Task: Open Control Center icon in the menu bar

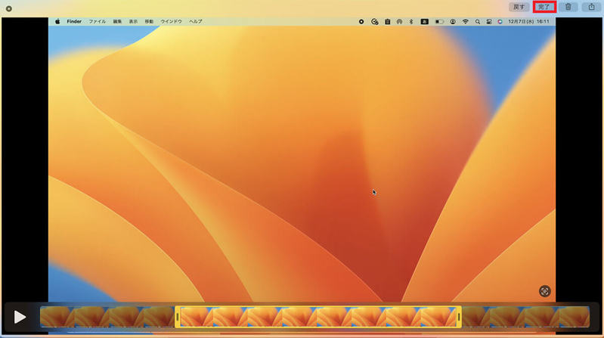Action: pyautogui.click(x=489, y=22)
